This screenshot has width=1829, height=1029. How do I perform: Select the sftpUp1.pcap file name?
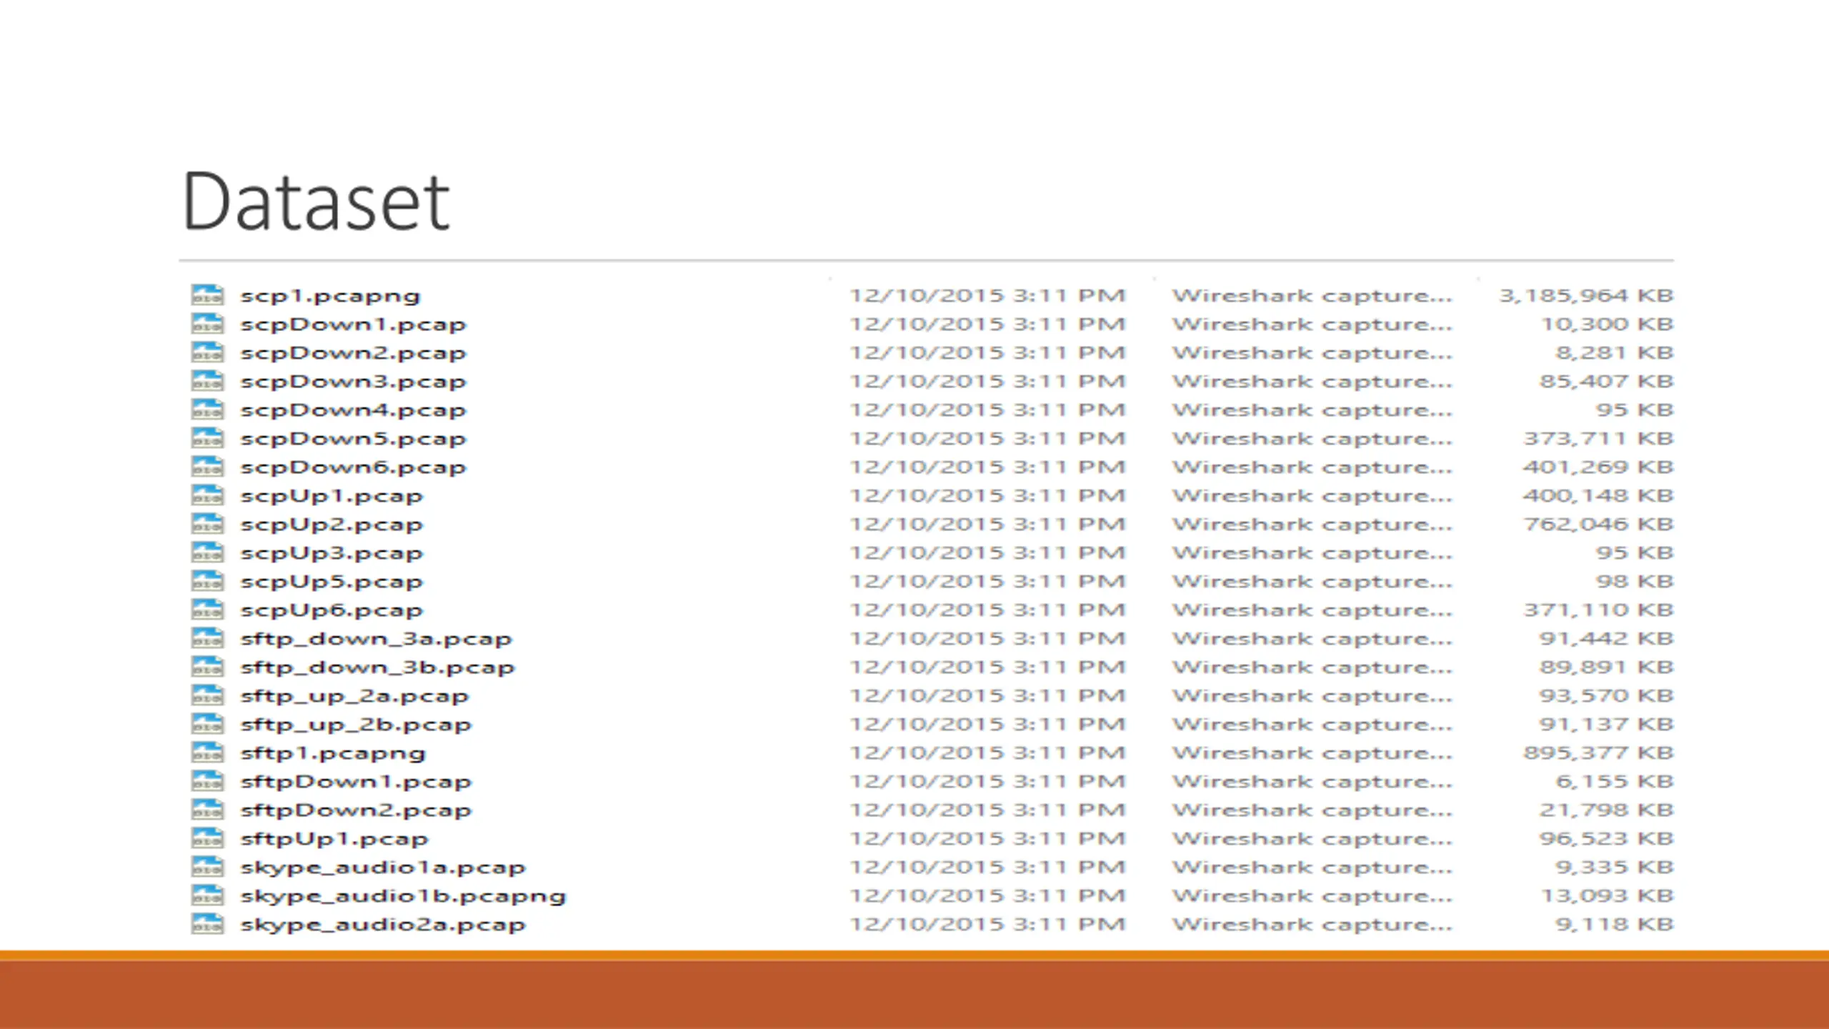pyautogui.click(x=334, y=840)
